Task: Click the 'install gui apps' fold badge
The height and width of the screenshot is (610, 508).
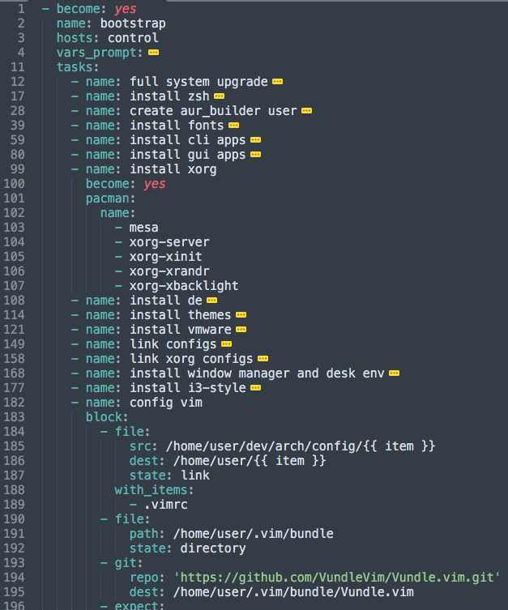Action: (255, 155)
